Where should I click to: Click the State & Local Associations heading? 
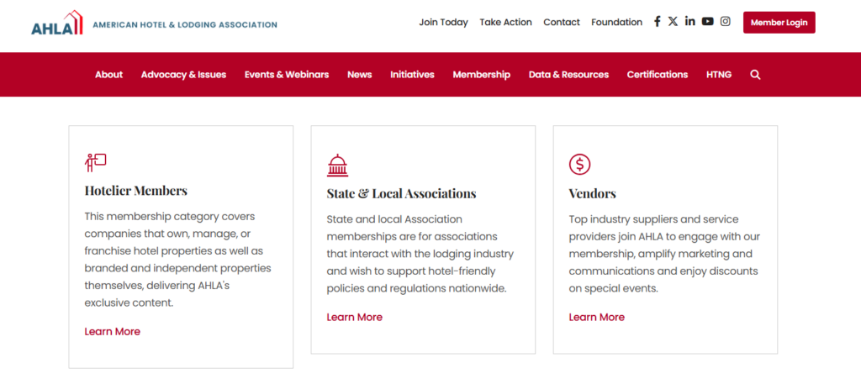401,193
